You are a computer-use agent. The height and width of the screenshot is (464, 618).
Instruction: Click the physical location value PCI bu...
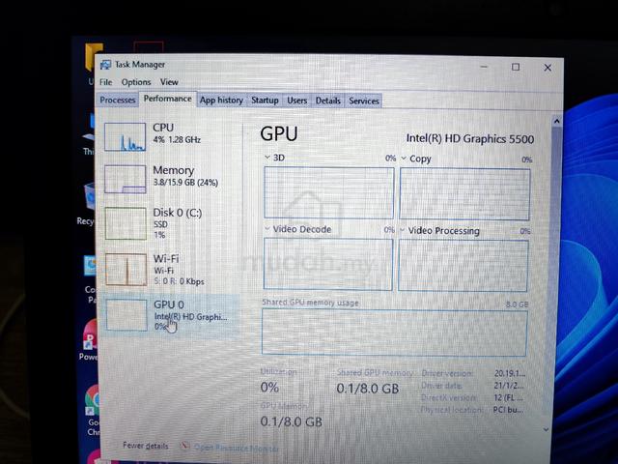click(x=508, y=410)
